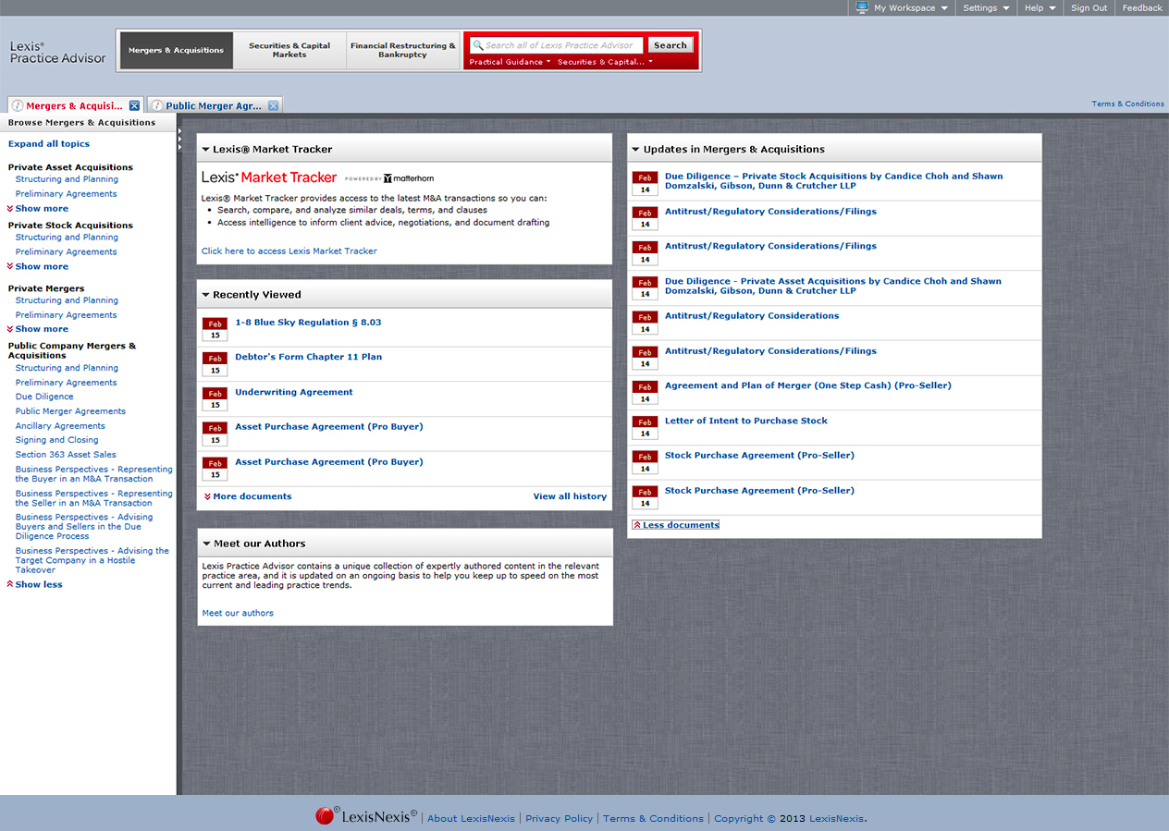
Task: Show more under Private Asset Acquisitions
Action: [37, 209]
